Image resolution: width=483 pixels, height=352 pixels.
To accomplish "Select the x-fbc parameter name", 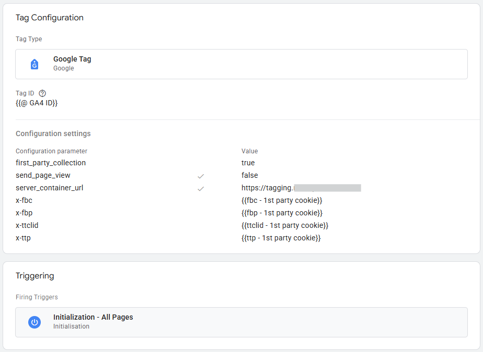I will point(24,200).
